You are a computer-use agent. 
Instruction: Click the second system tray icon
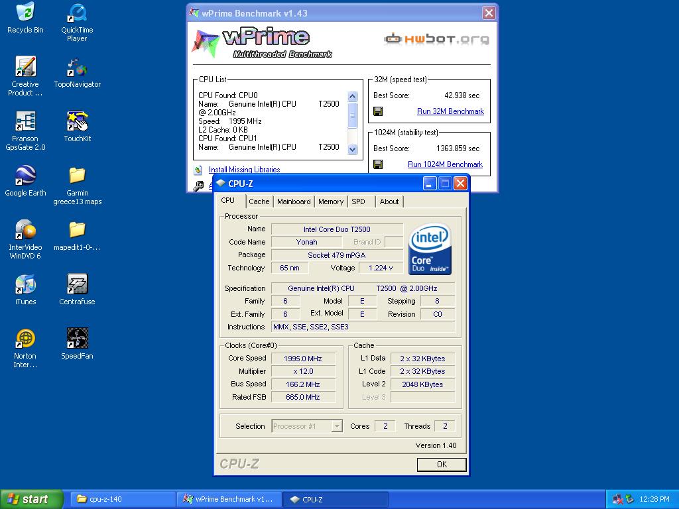point(630,499)
